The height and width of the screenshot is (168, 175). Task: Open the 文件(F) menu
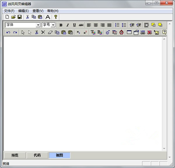(x=9, y=11)
